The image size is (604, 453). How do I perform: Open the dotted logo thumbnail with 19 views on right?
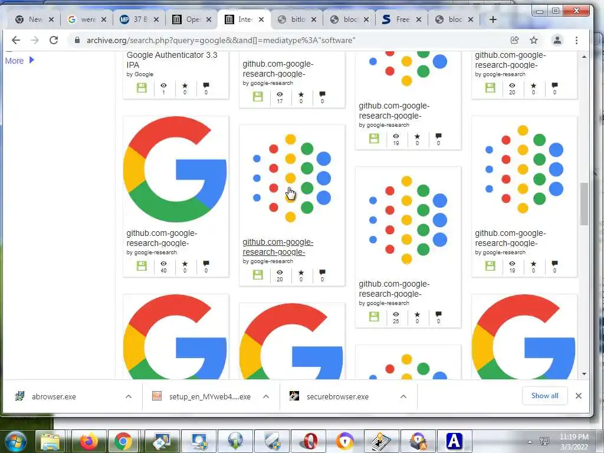pyautogui.click(x=524, y=169)
